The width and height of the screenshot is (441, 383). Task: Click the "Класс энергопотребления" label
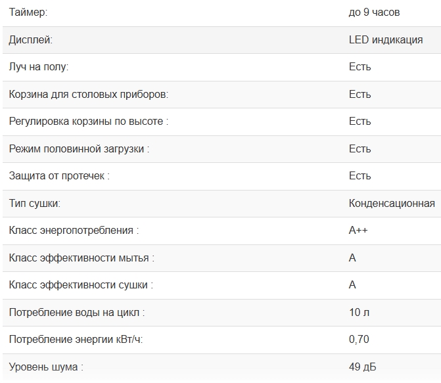point(74,231)
